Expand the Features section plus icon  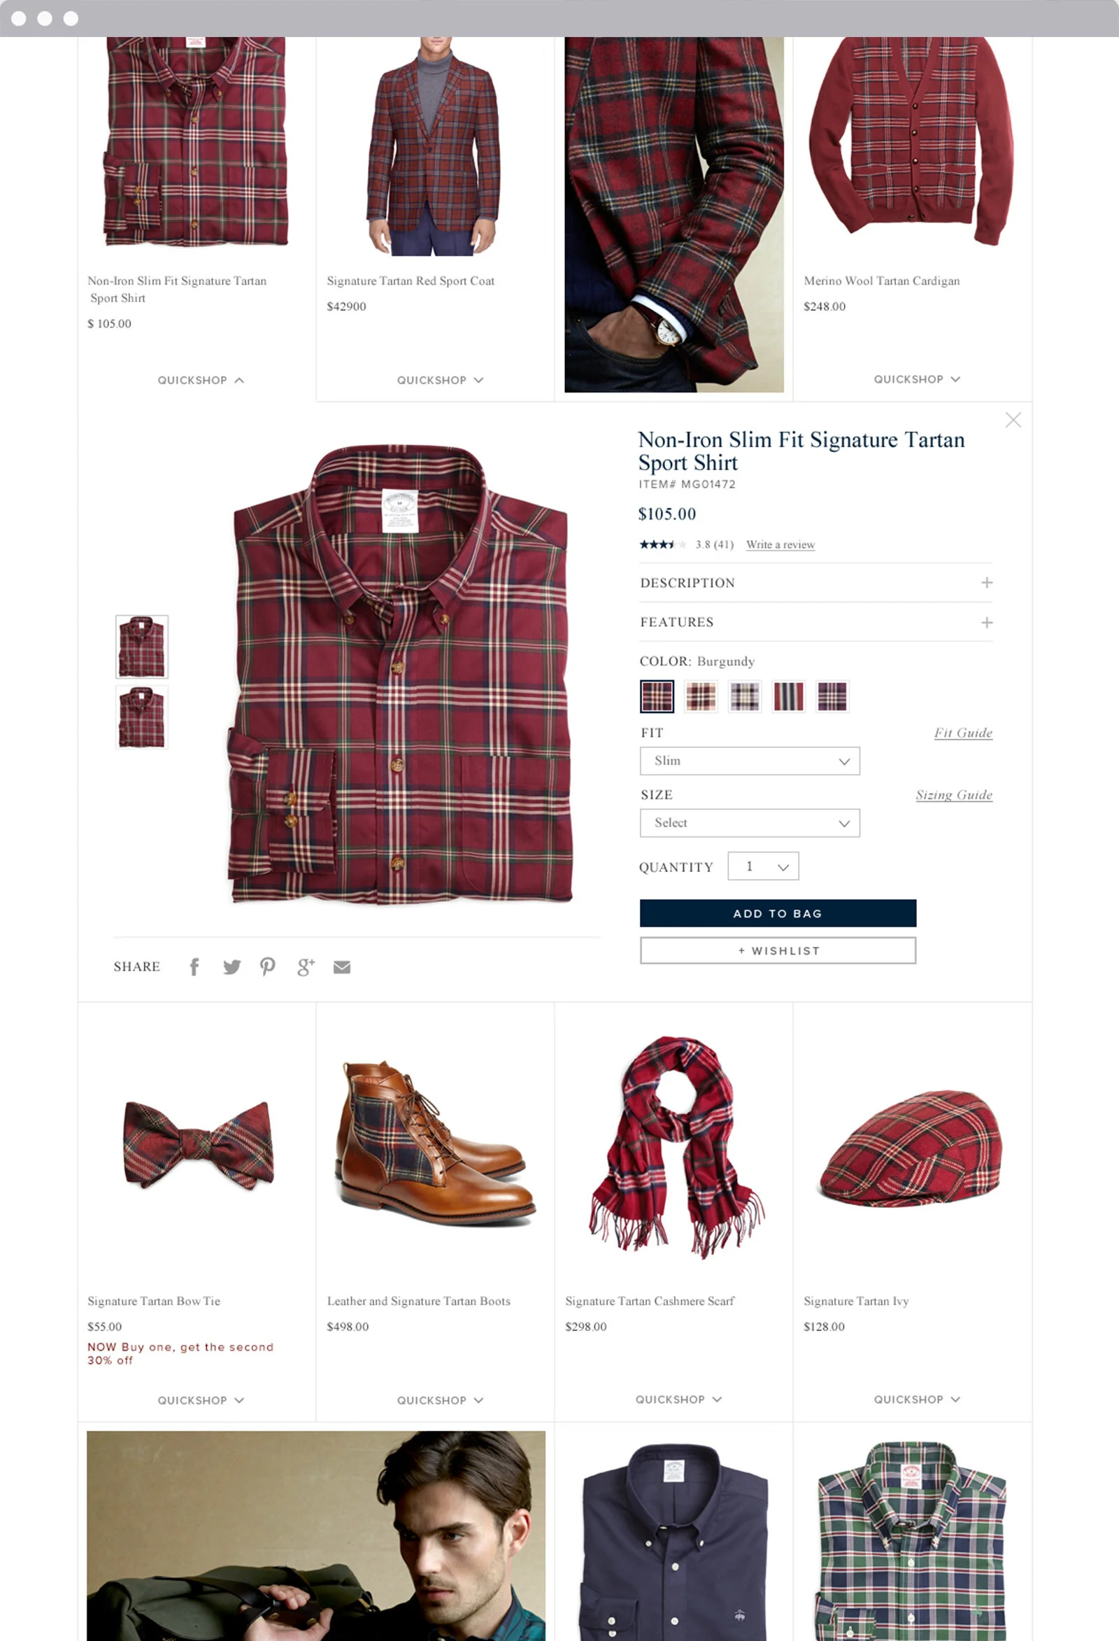986,622
